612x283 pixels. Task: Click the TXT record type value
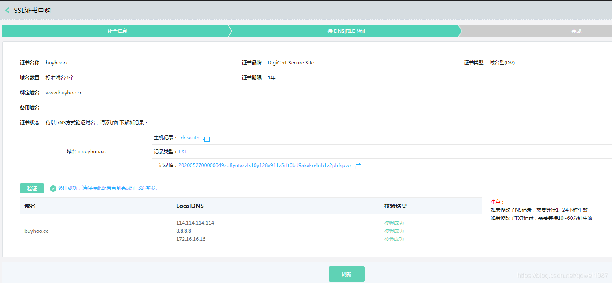point(183,152)
